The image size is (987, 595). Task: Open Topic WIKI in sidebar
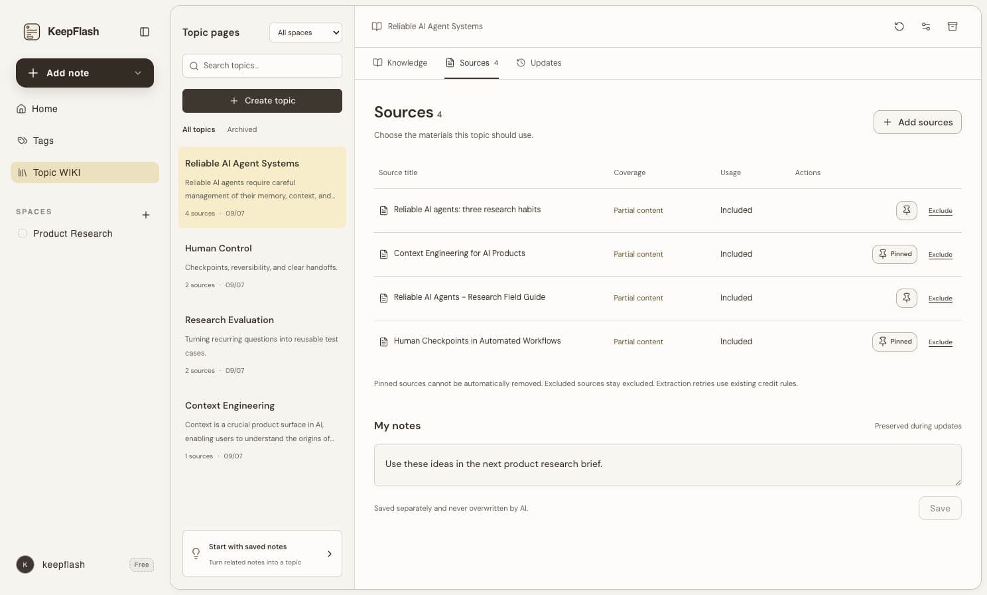coord(85,172)
